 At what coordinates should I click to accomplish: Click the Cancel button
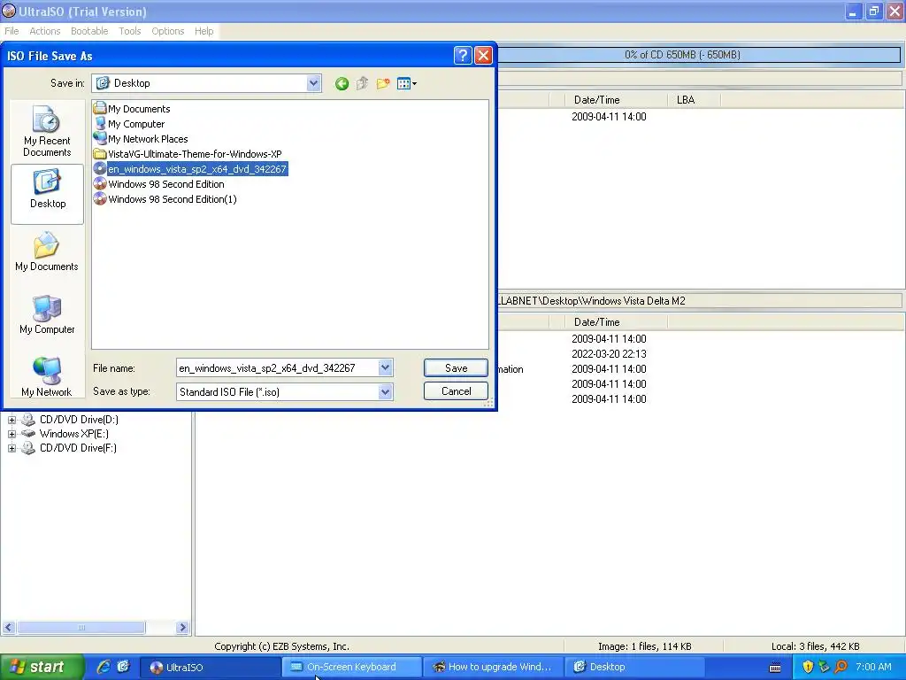pos(456,391)
